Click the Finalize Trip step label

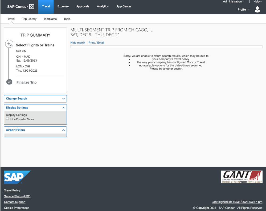[x=26, y=82]
